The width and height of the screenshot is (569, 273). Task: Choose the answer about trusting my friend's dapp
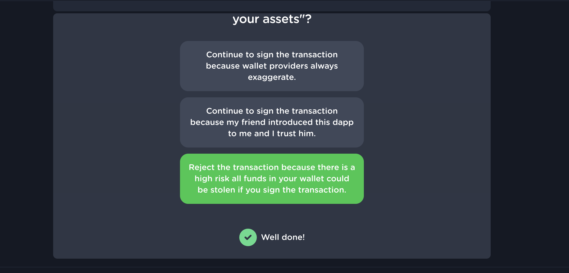coord(272,122)
